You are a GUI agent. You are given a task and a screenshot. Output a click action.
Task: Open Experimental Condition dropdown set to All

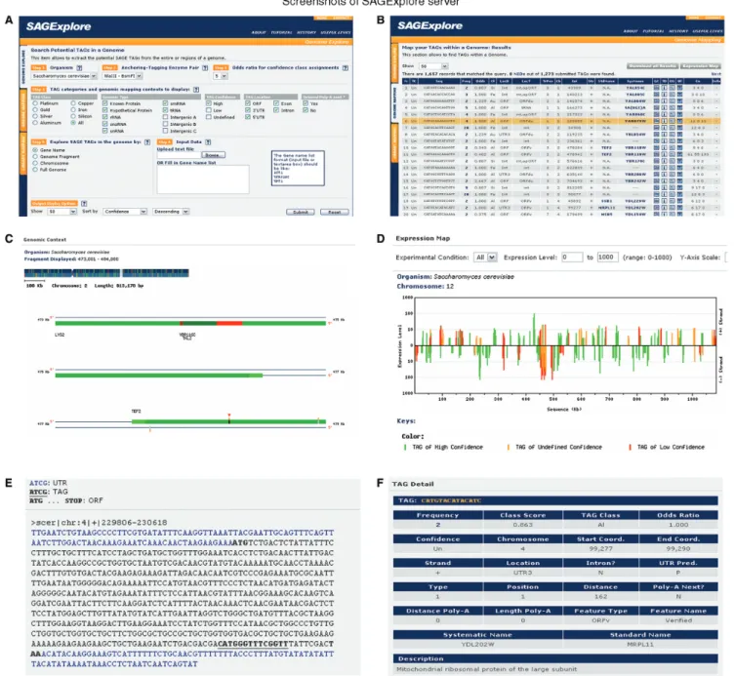485,258
